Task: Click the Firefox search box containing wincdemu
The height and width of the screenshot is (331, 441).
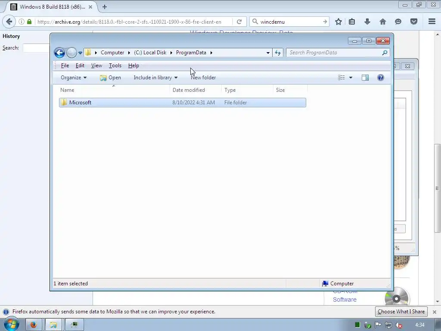Action: click(290, 22)
